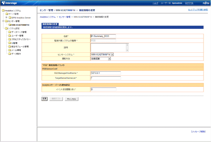
Task: Click the WIN-VLN2T9NNF14 open folder icon
Action: coord(10,25)
